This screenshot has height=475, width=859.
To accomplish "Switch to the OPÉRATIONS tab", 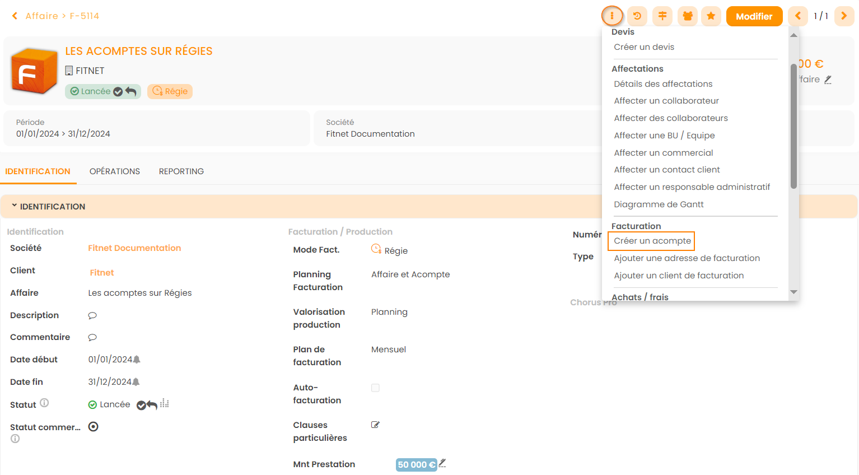I will 115,171.
